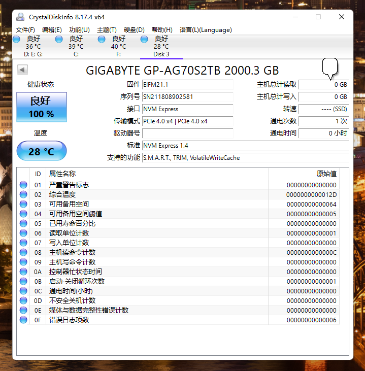The image size is (365, 371).
Task: Click the blue status orb for D: E: G: disk
Action: (x=16, y=39)
